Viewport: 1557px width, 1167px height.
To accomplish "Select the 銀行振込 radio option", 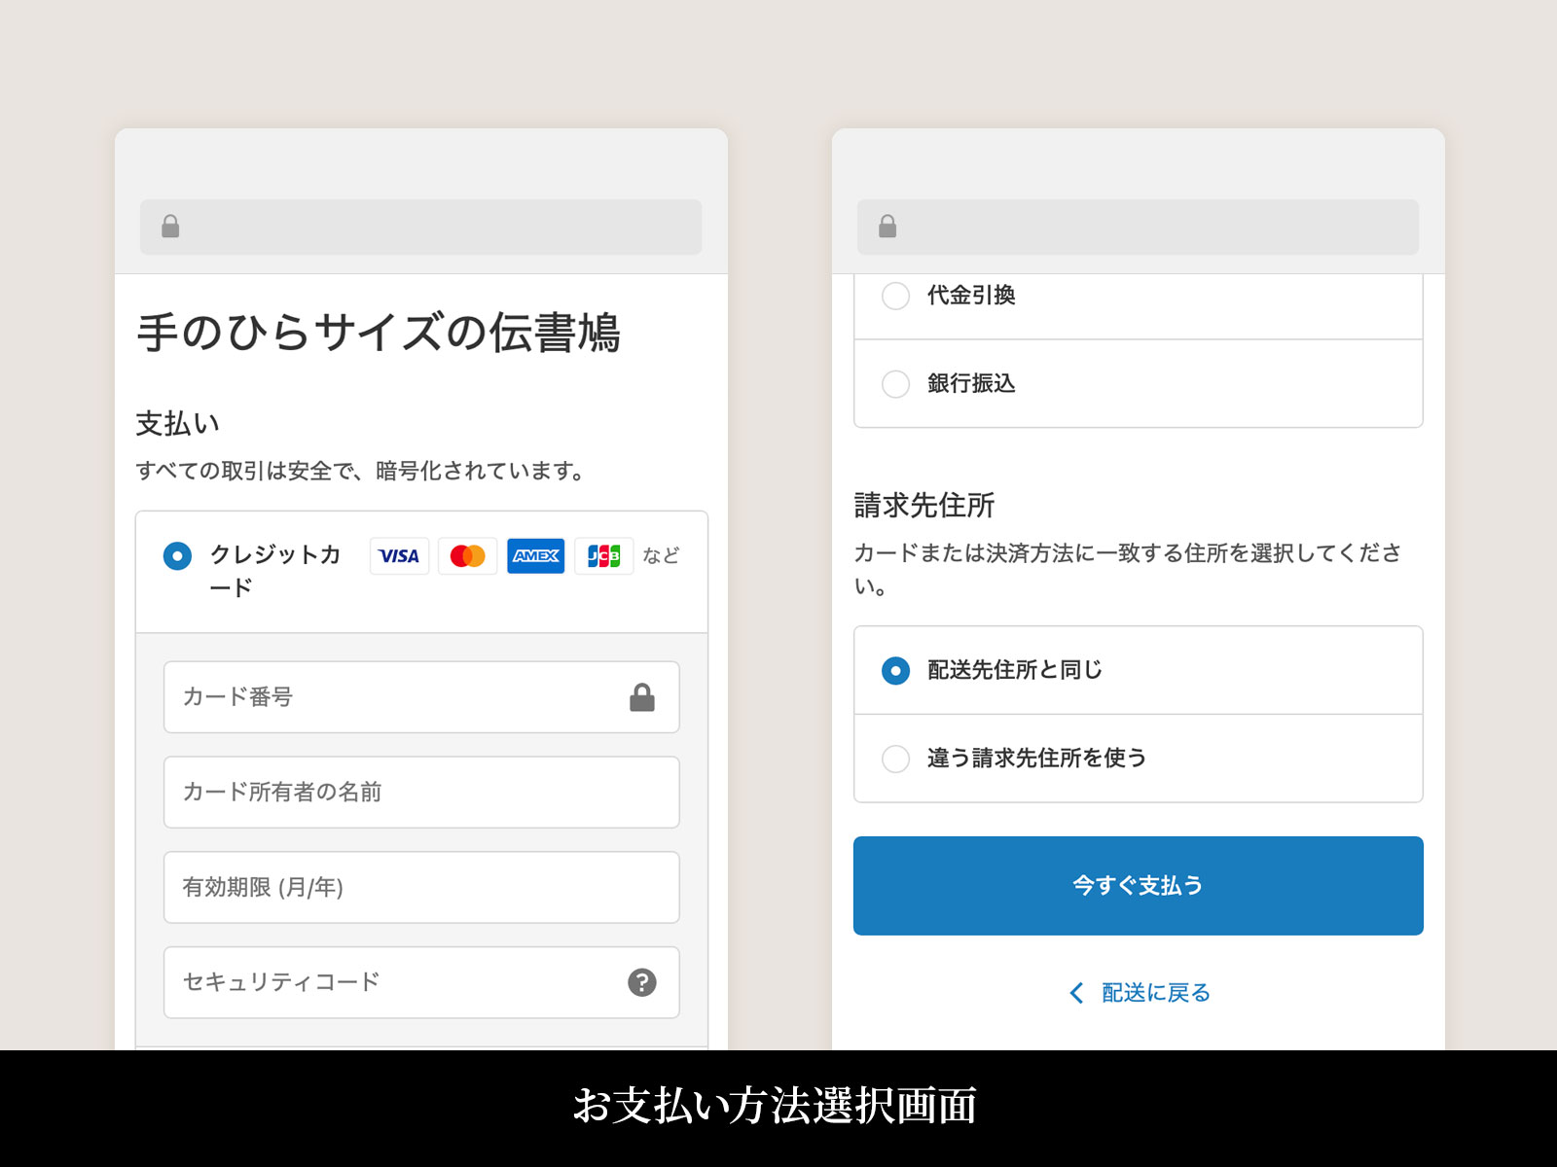I will (x=895, y=384).
